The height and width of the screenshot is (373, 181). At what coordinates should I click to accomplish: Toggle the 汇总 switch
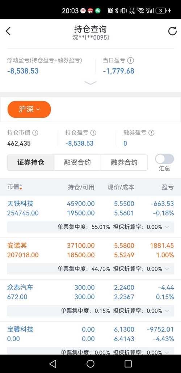coord(165,159)
